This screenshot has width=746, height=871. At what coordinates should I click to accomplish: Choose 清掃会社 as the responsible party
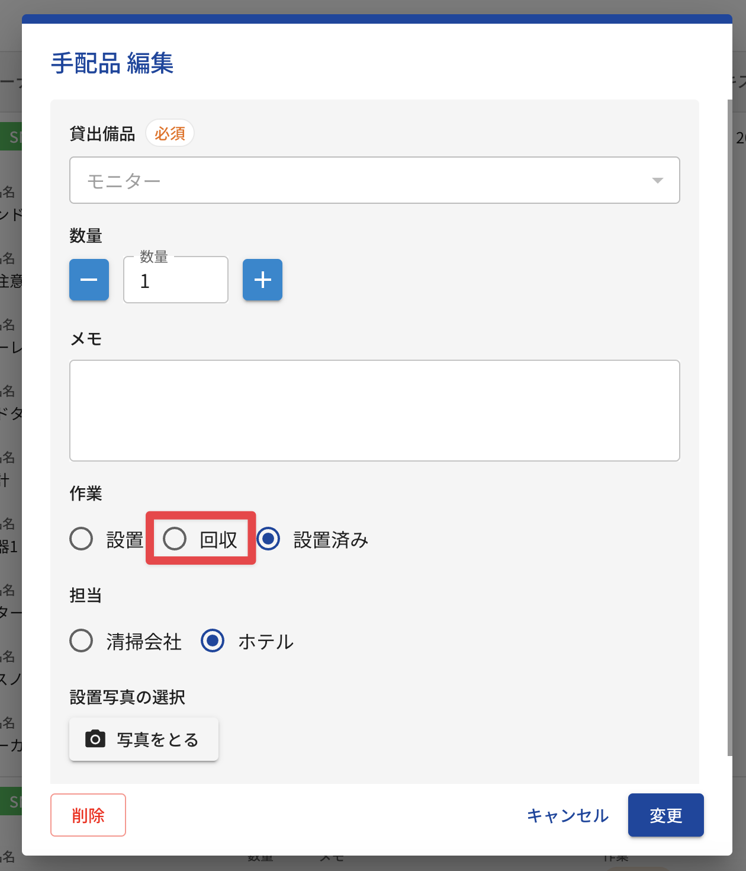coord(81,641)
